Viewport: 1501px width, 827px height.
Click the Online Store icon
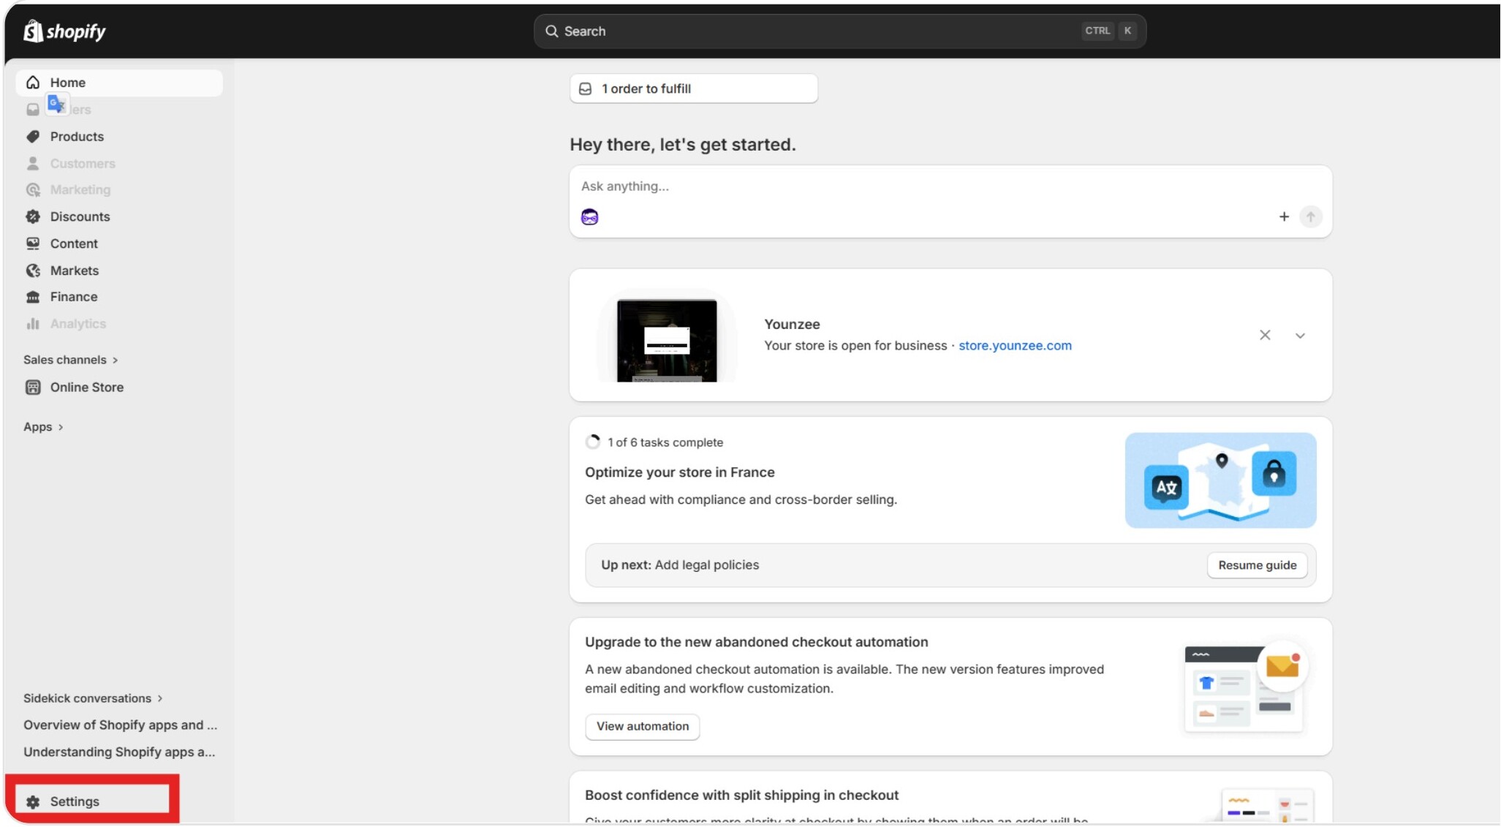(33, 388)
